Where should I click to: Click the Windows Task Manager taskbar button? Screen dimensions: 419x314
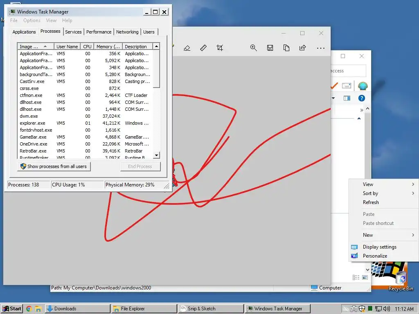278,309
